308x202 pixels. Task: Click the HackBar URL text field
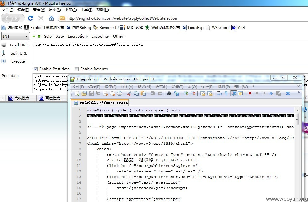pos(170,53)
